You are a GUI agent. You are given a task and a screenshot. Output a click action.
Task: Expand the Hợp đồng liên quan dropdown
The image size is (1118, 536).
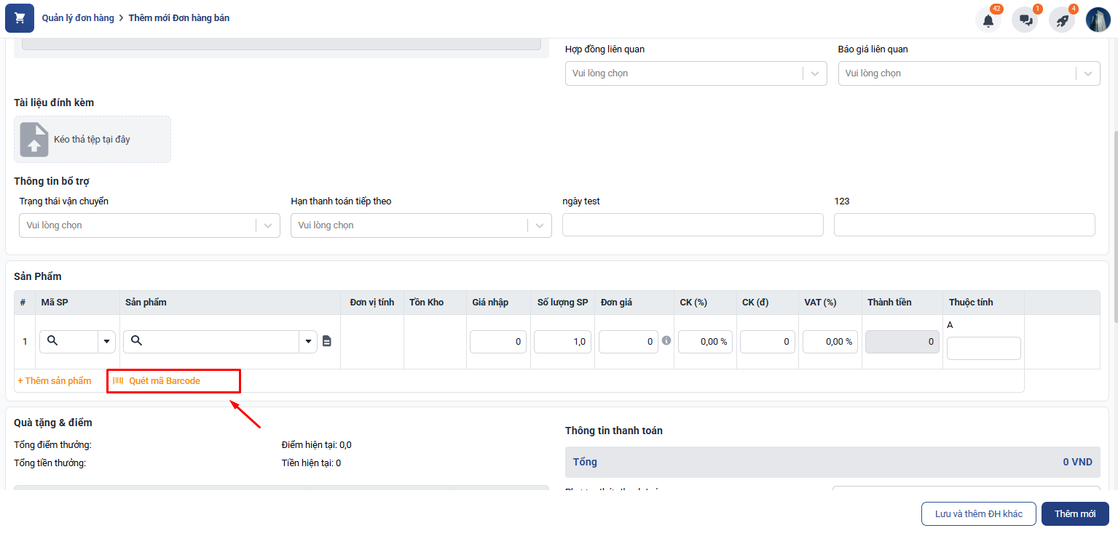point(814,73)
